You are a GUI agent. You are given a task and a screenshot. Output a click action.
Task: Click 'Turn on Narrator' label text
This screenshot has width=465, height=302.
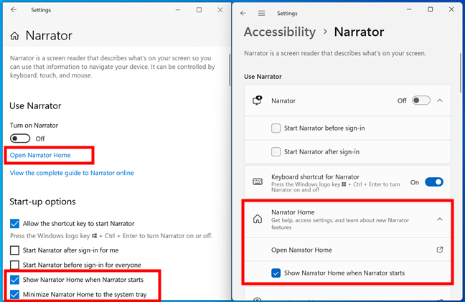(34, 126)
